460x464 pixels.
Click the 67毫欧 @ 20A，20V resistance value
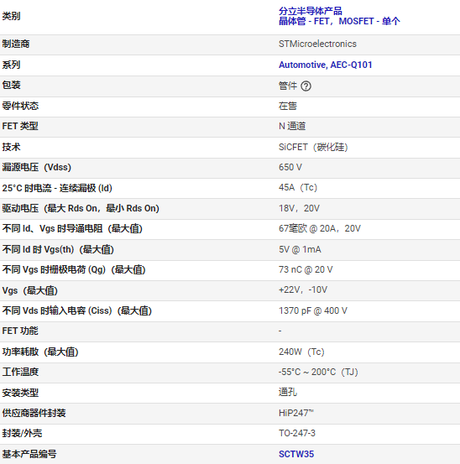[x=319, y=228]
